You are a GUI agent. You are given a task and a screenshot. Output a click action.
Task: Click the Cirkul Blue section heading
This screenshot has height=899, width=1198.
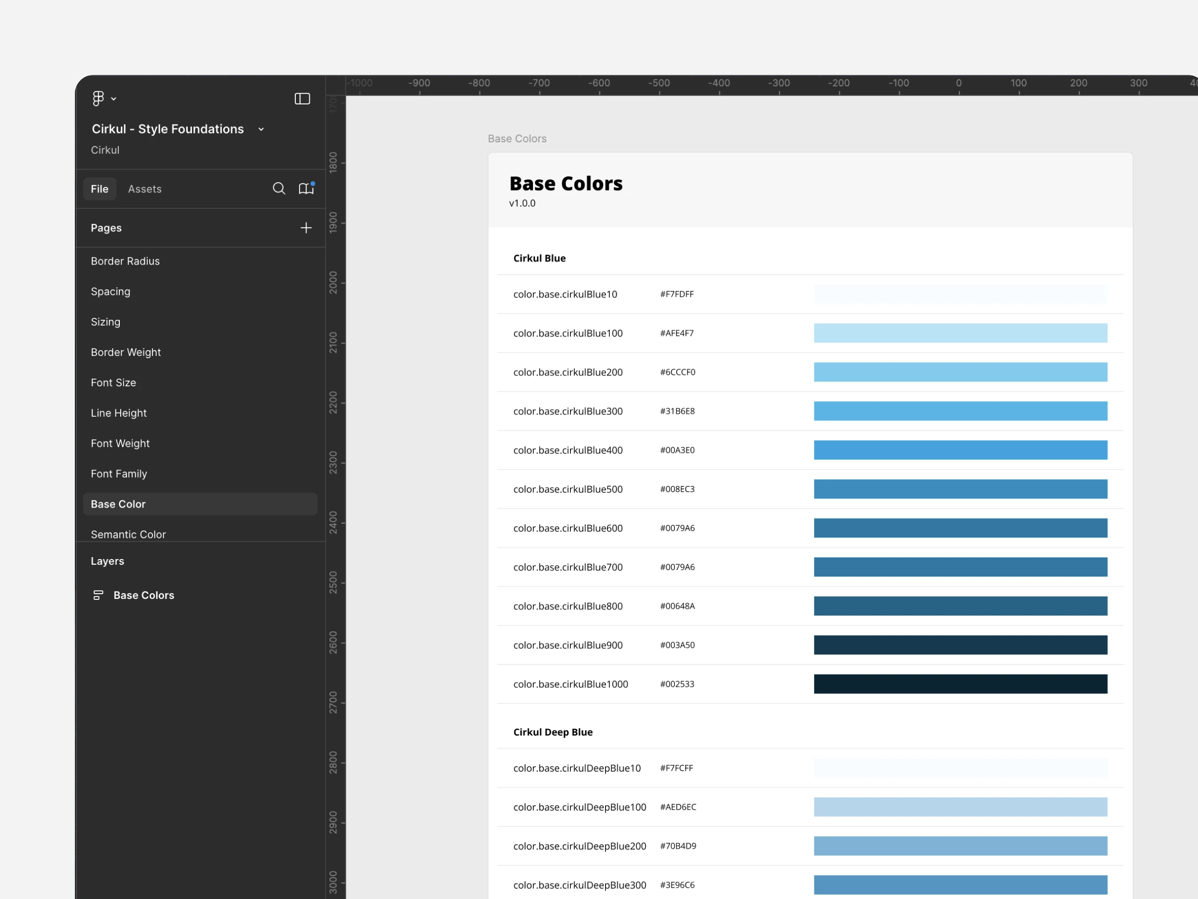coord(540,258)
